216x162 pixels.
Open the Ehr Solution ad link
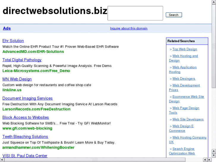tap(13, 41)
